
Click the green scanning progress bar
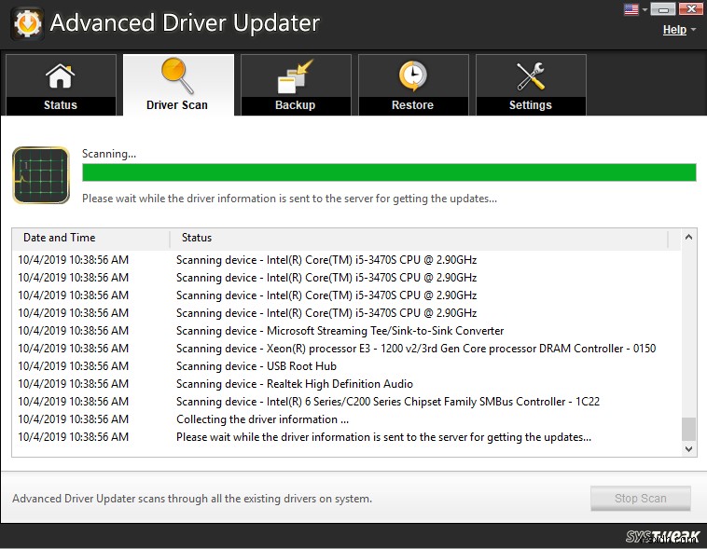(389, 172)
